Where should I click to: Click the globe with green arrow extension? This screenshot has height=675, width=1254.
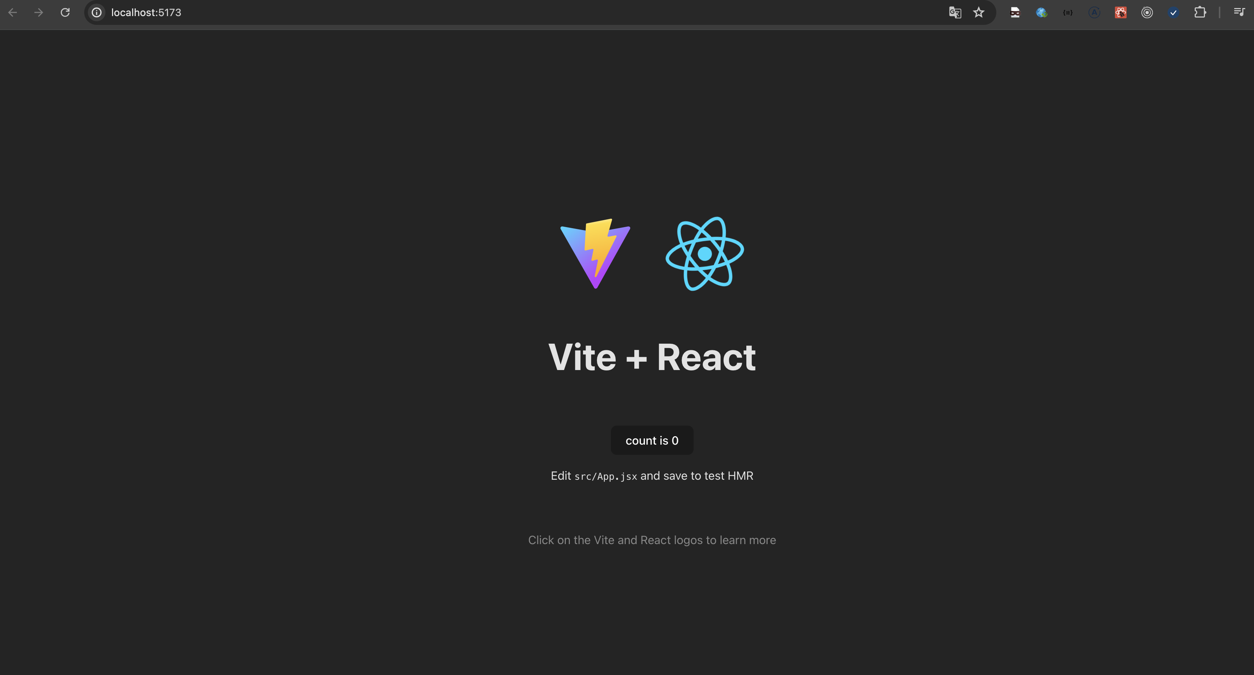(1041, 13)
